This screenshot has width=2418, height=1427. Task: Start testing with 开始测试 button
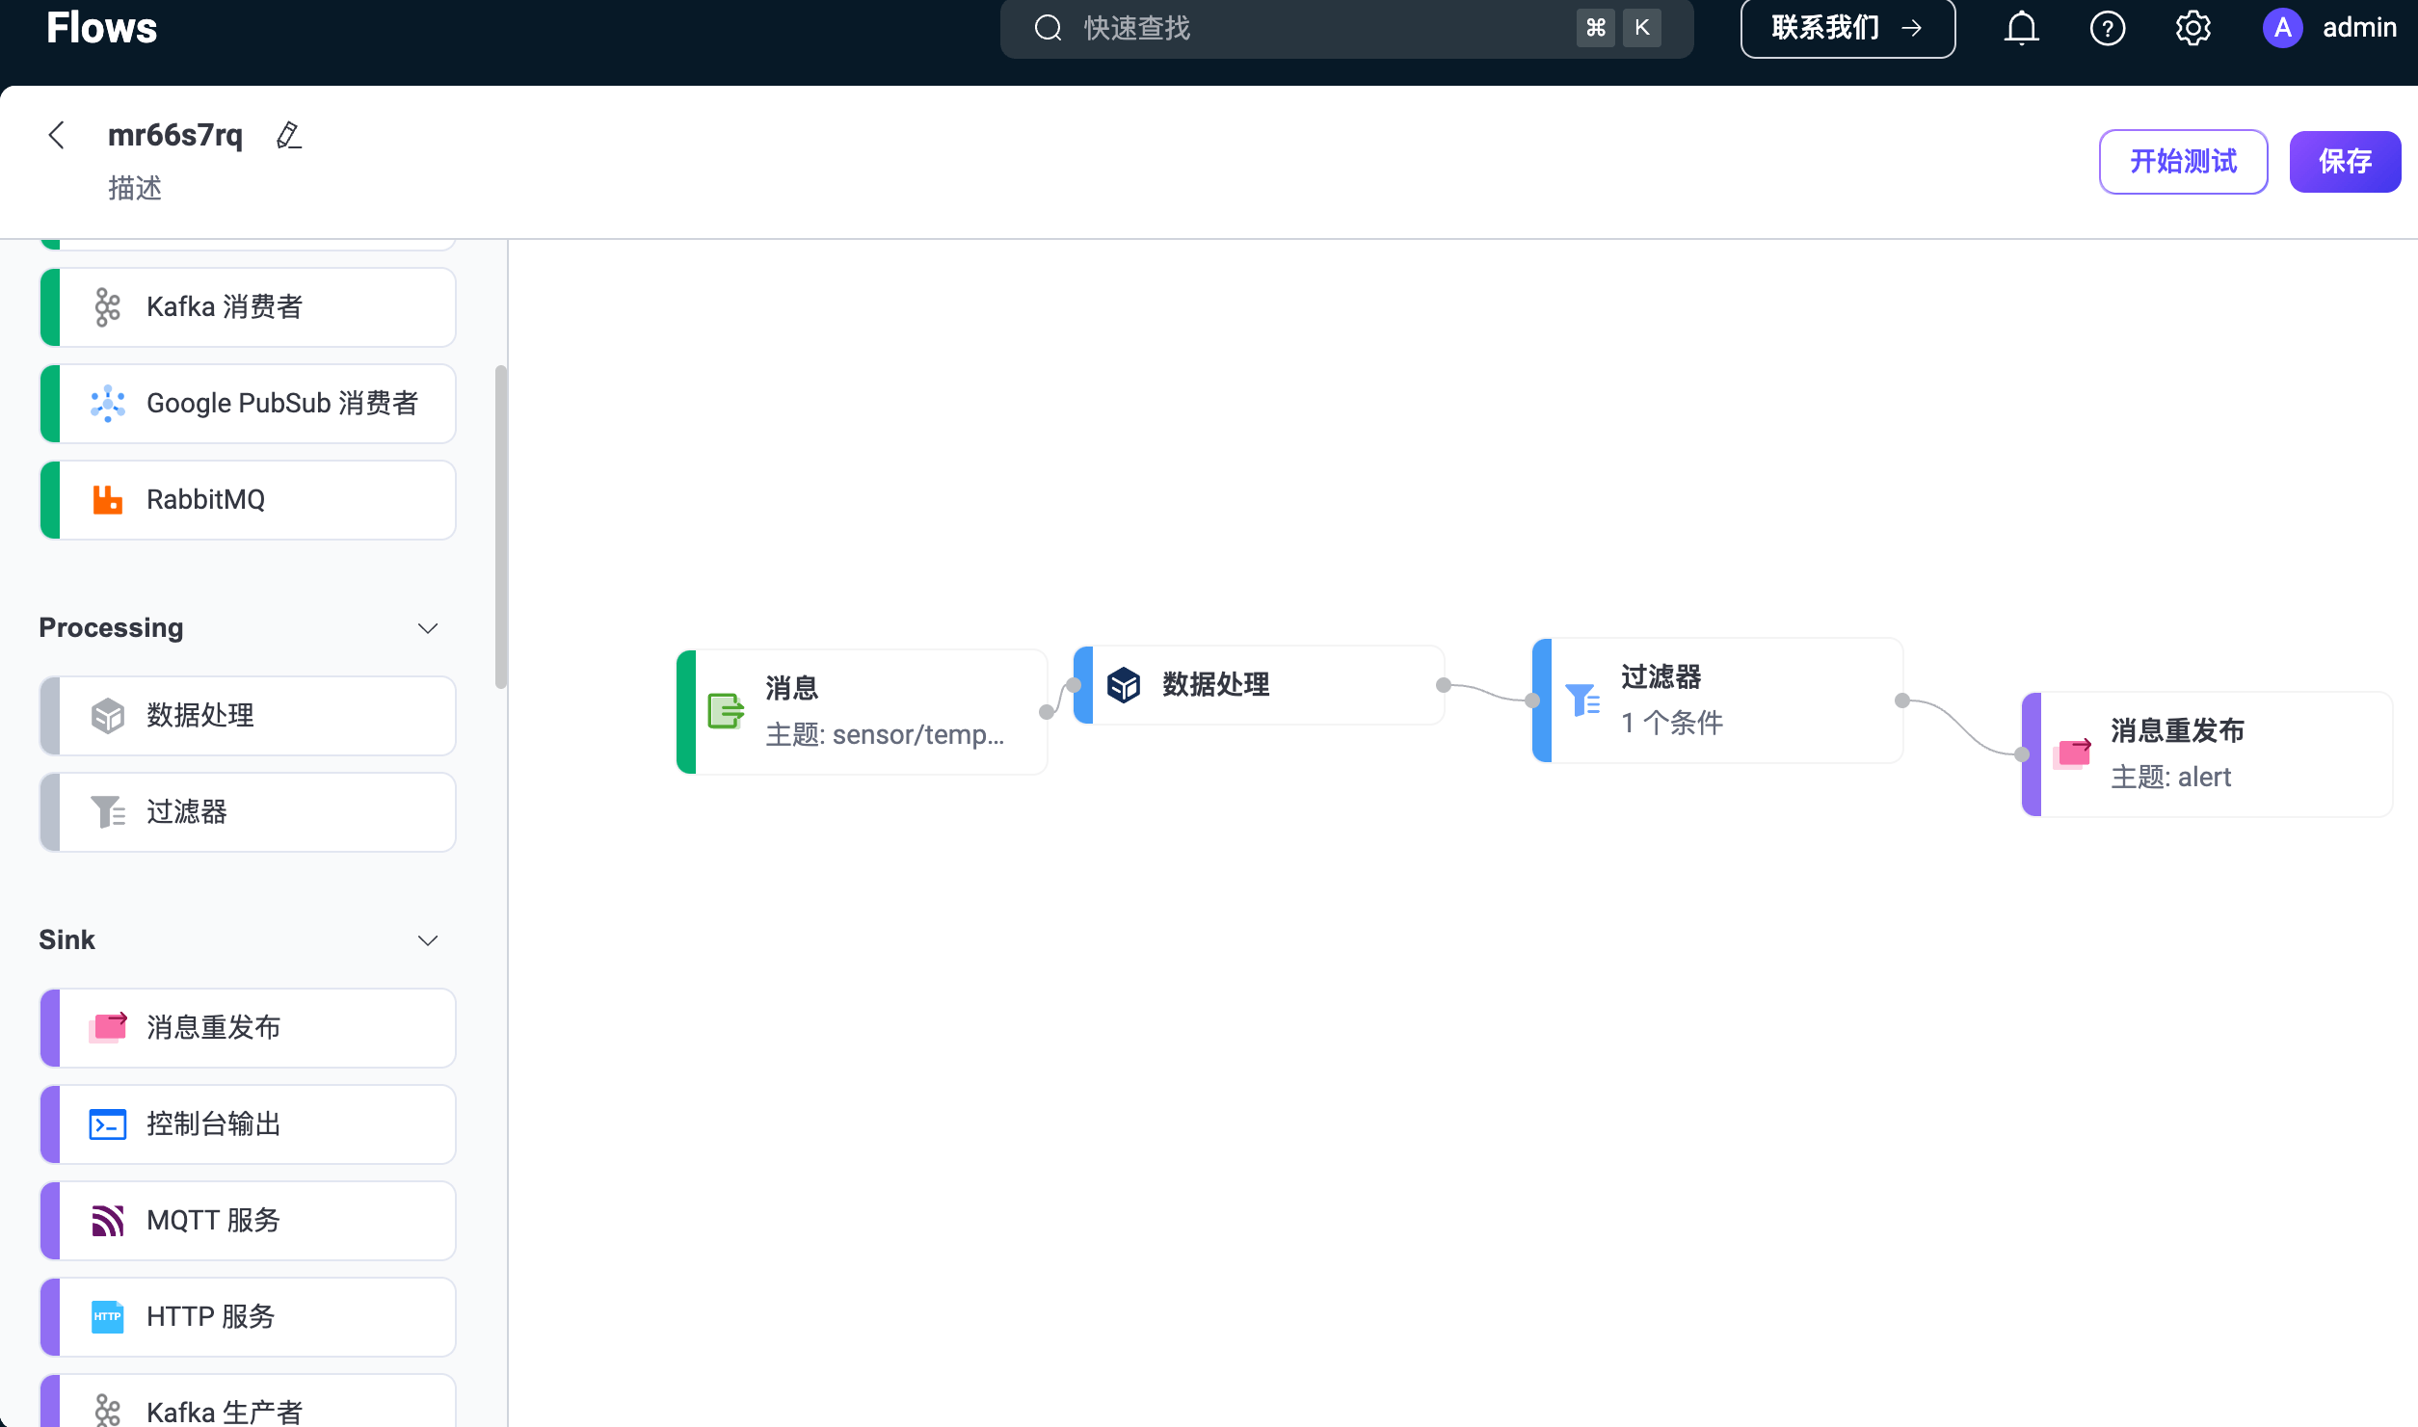[2183, 161]
